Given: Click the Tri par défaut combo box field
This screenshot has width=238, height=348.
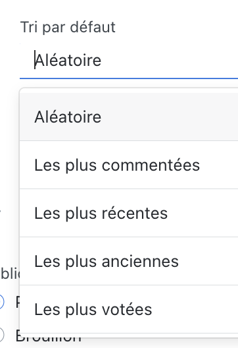Looking at the screenshot, I should (x=129, y=61).
